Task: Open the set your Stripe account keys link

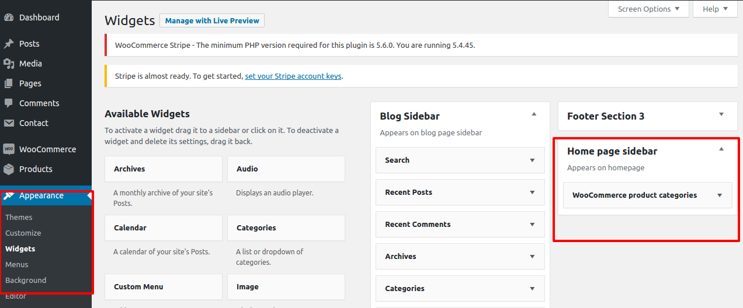Action: tap(293, 76)
